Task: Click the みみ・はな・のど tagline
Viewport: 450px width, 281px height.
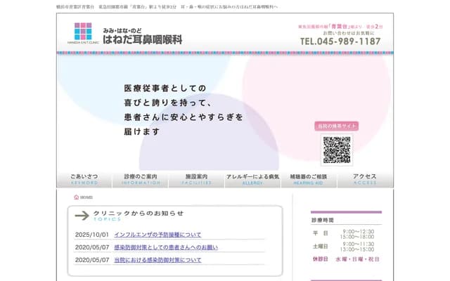Action: tap(122, 30)
